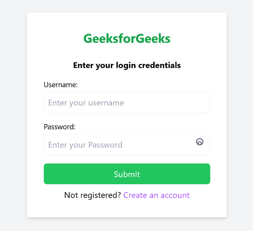Screen dimensions: 253x231
Task: Click the "Enter your login credentials" heading
Action: coord(127,65)
